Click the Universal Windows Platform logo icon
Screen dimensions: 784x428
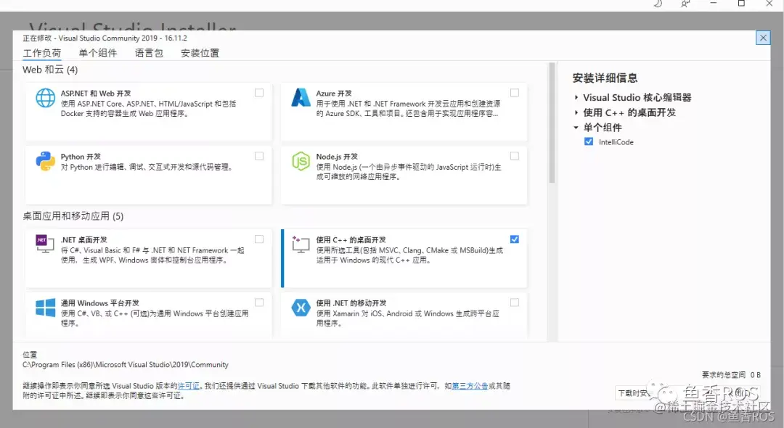(x=46, y=308)
